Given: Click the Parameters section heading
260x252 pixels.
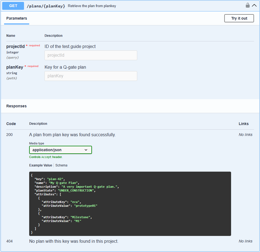Looking at the screenshot, I should 16,18.
